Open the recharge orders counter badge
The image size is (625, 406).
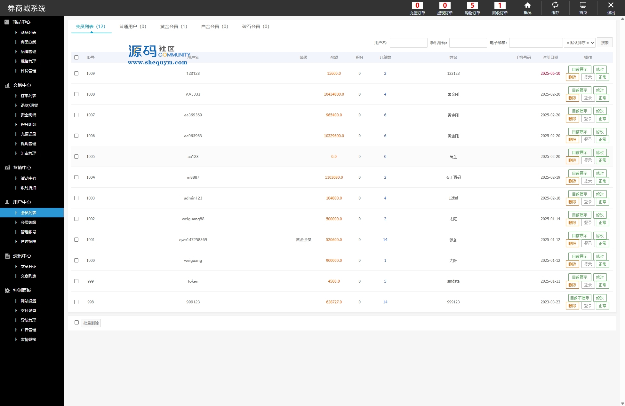[417, 5]
